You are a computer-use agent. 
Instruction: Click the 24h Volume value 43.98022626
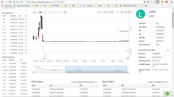160,27
